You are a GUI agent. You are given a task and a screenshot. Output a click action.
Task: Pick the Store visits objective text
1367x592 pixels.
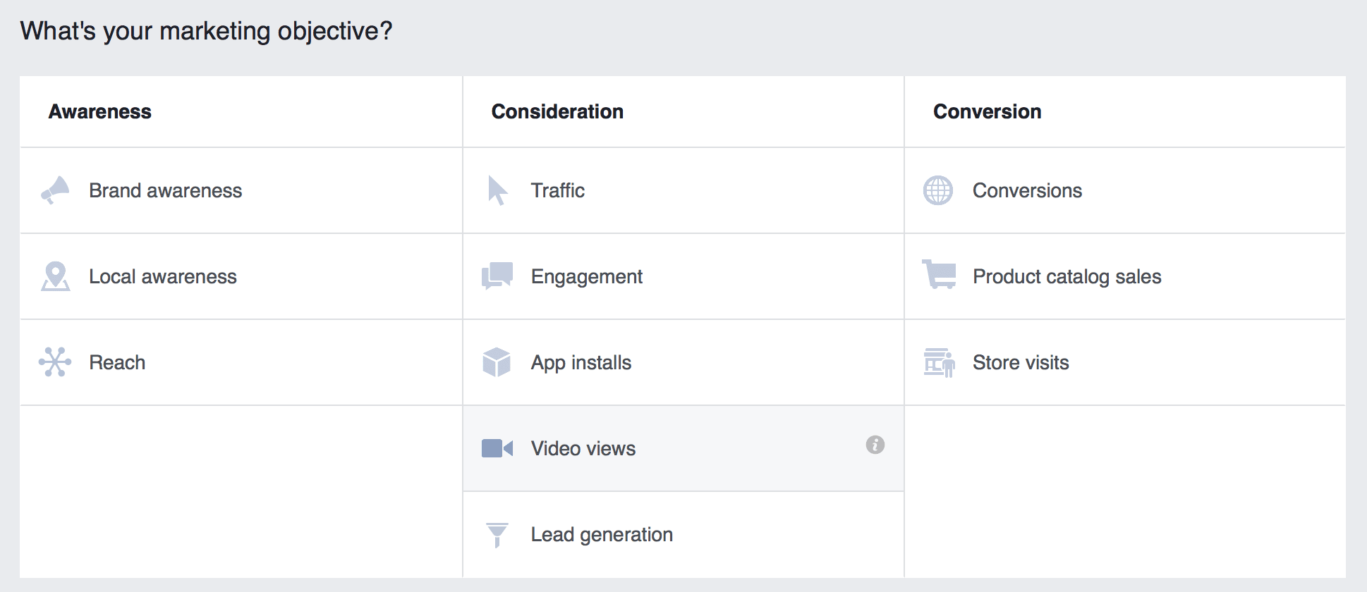(x=1021, y=362)
